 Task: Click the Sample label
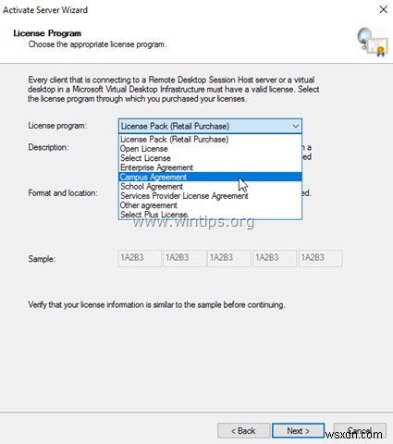pyautogui.click(x=42, y=259)
